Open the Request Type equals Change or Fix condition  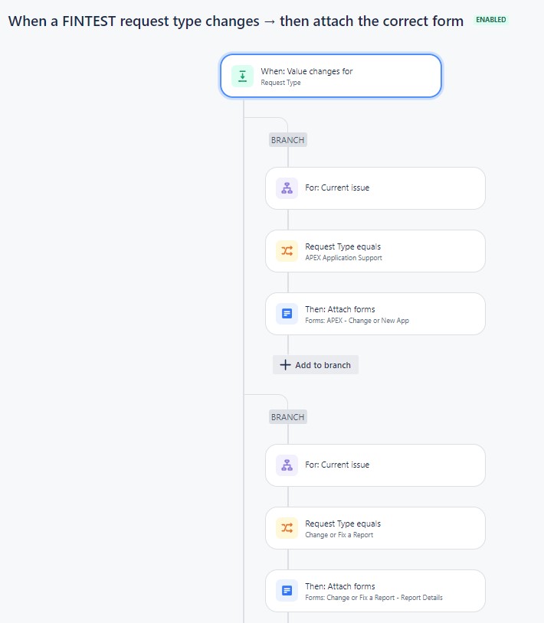pyautogui.click(x=375, y=527)
